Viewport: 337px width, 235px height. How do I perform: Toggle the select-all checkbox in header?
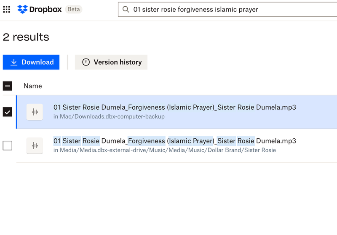[x=8, y=86]
